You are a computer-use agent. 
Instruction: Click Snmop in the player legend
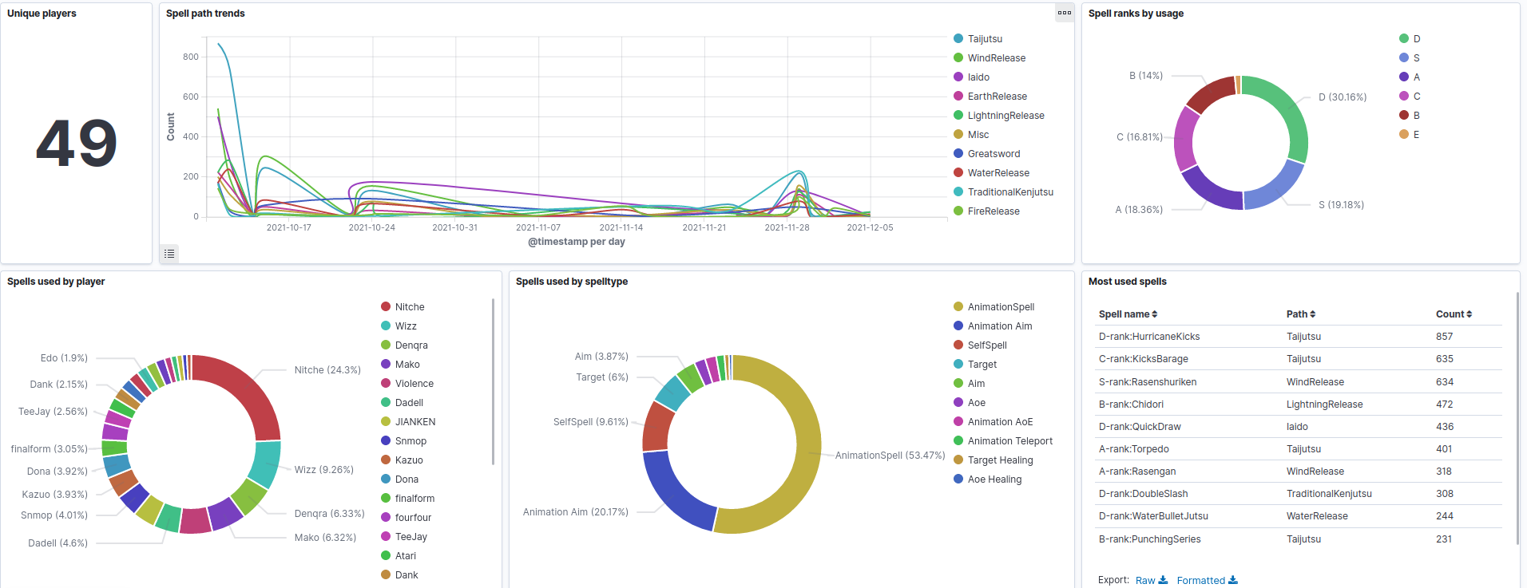coord(411,441)
